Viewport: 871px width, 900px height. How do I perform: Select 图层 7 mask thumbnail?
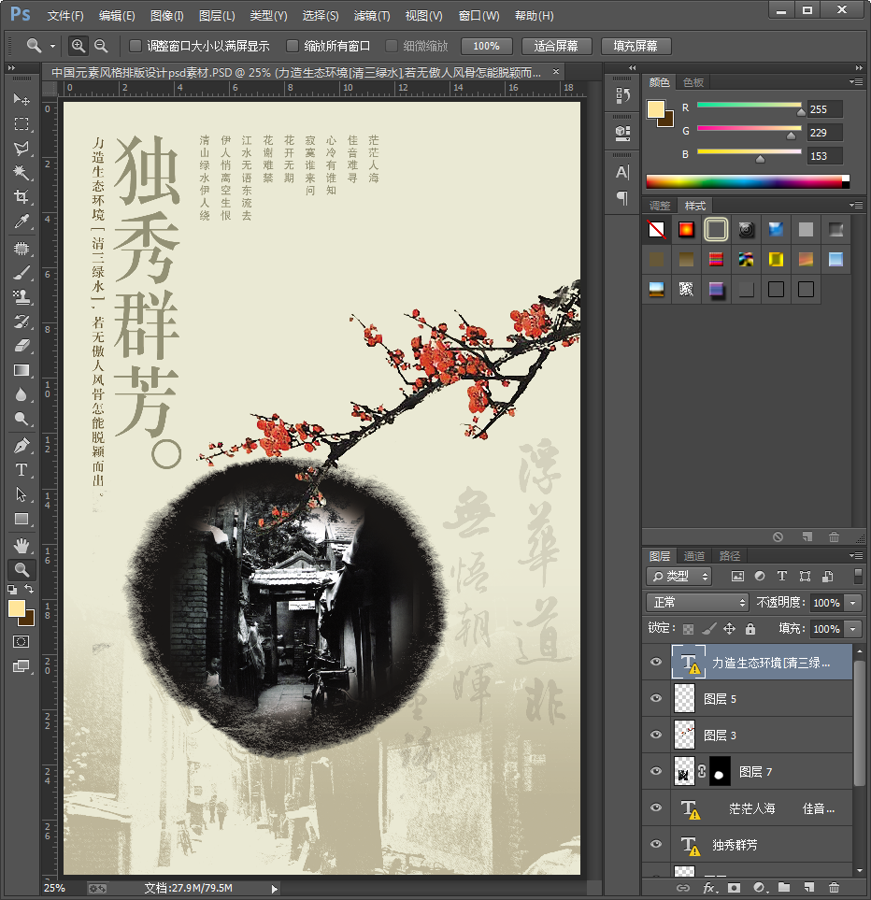[x=720, y=771]
